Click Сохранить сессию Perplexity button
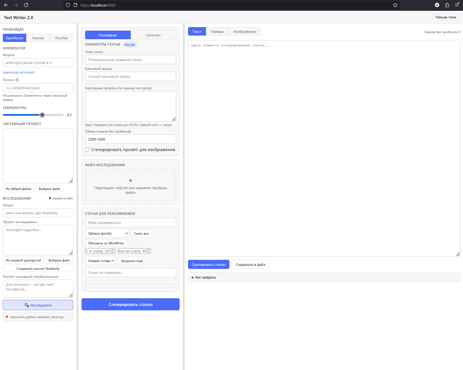Screen dimensions: 463x370 pyautogui.click(x=38, y=269)
